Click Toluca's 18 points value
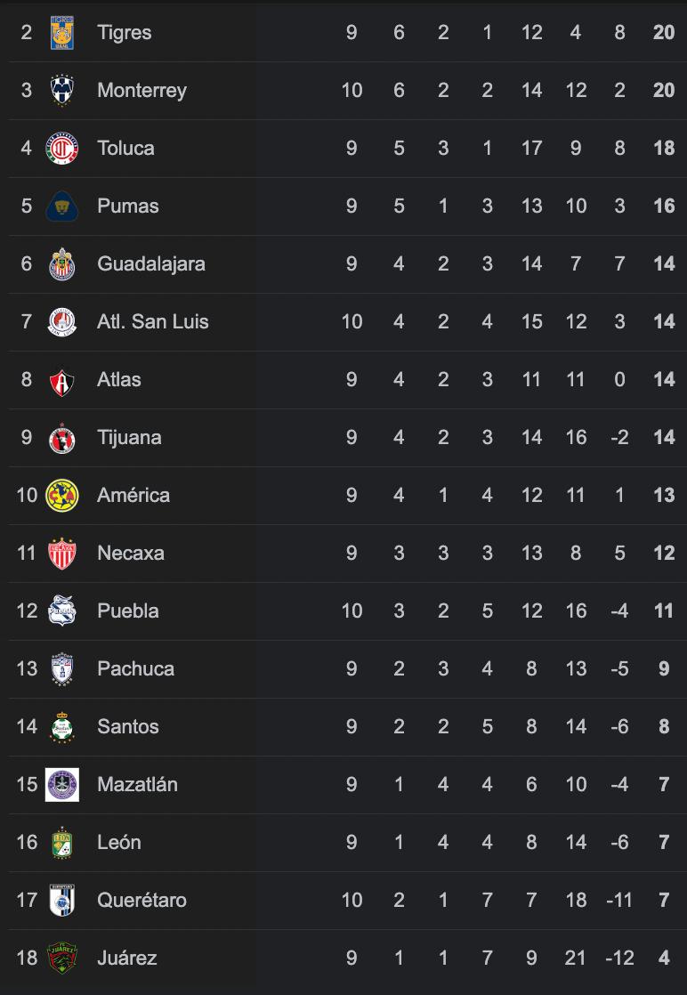Image resolution: width=687 pixels, height=995 pixels. (x=664, y=149)
